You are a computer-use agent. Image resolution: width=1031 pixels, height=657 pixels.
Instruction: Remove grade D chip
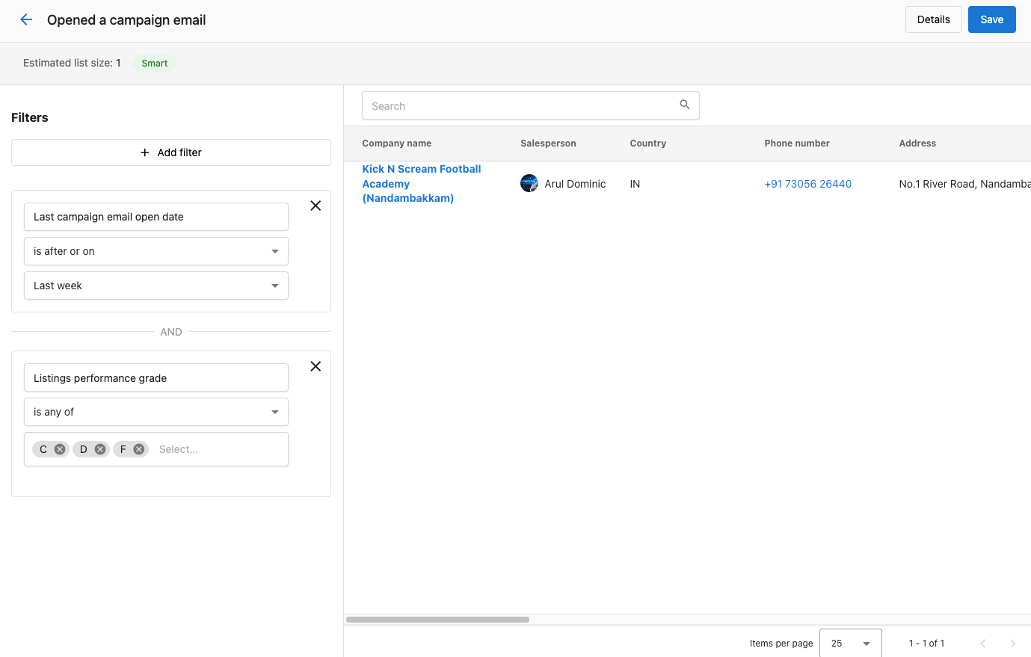[x=100, y=449]
